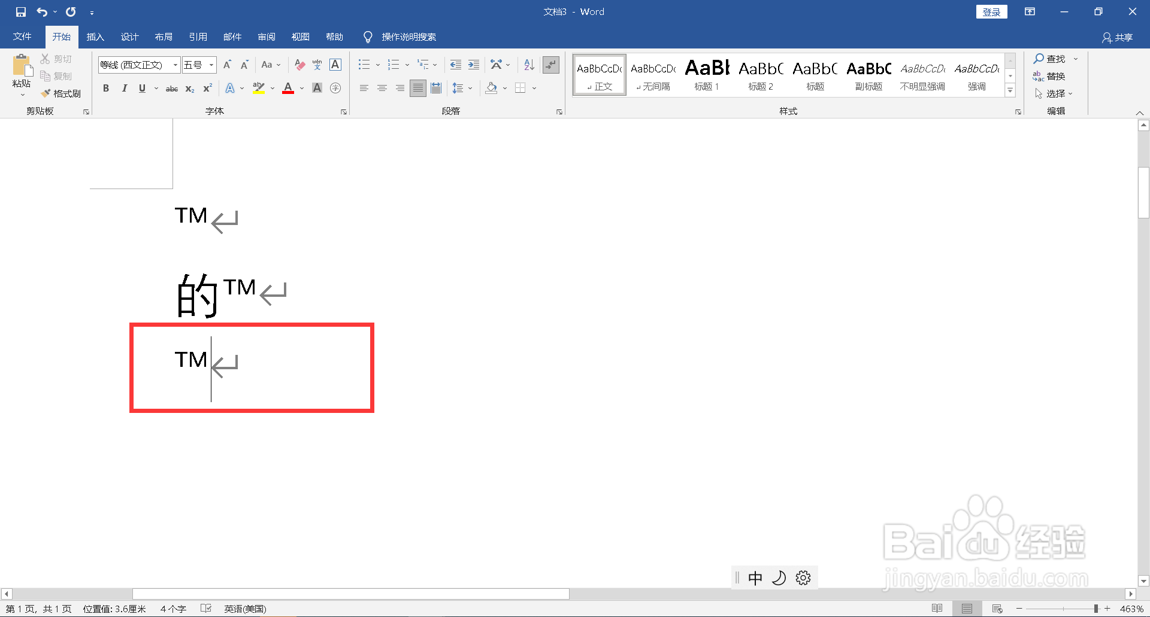Screen dimensions: 1150x617
Task: Switch to the Layout (布局) tab
Action: [164, 37]
